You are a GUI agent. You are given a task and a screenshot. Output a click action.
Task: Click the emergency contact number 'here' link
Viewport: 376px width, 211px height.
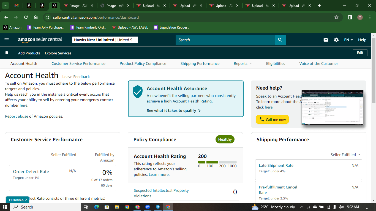click(23, 105)
